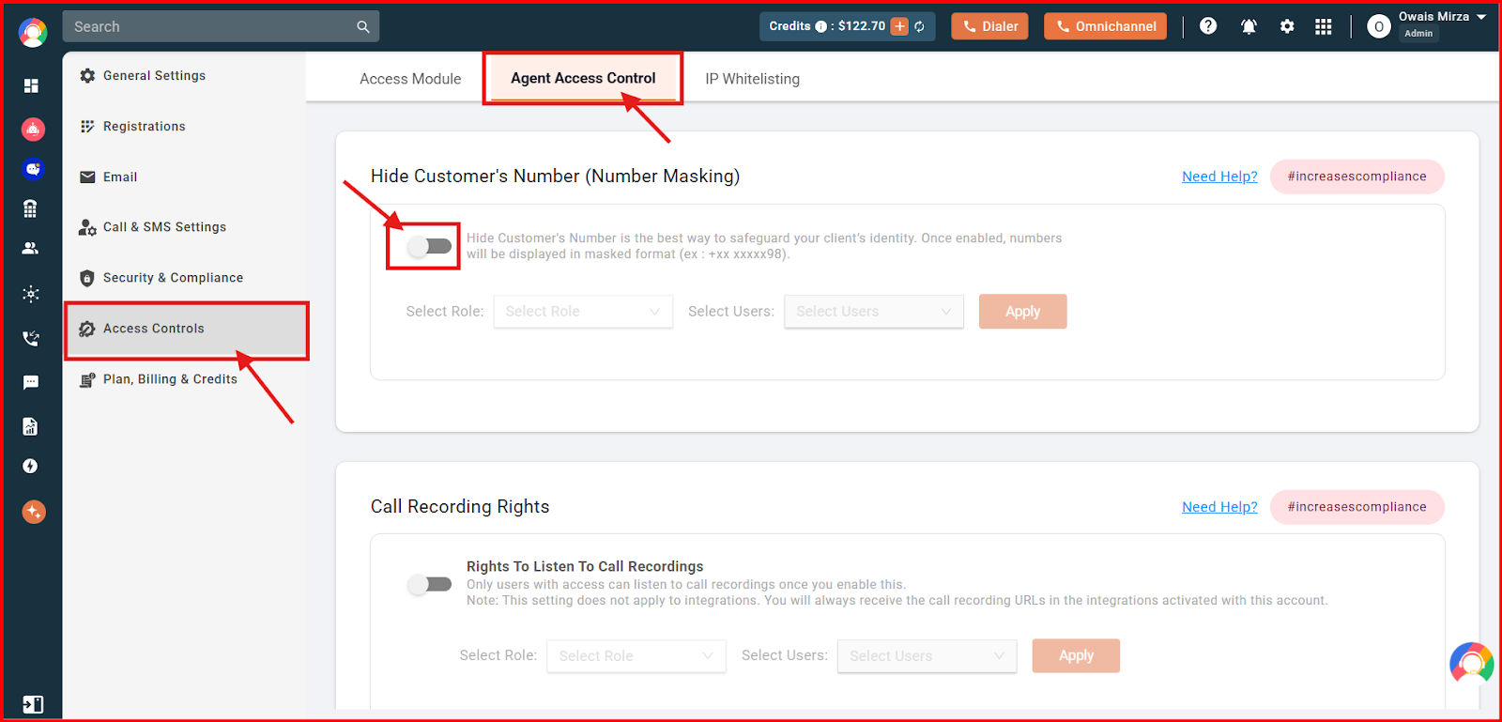The height and width of the screenshot is (722, 1502).
Task: Open the dashboard grid icon in left rail
Action: pos(31,85)
